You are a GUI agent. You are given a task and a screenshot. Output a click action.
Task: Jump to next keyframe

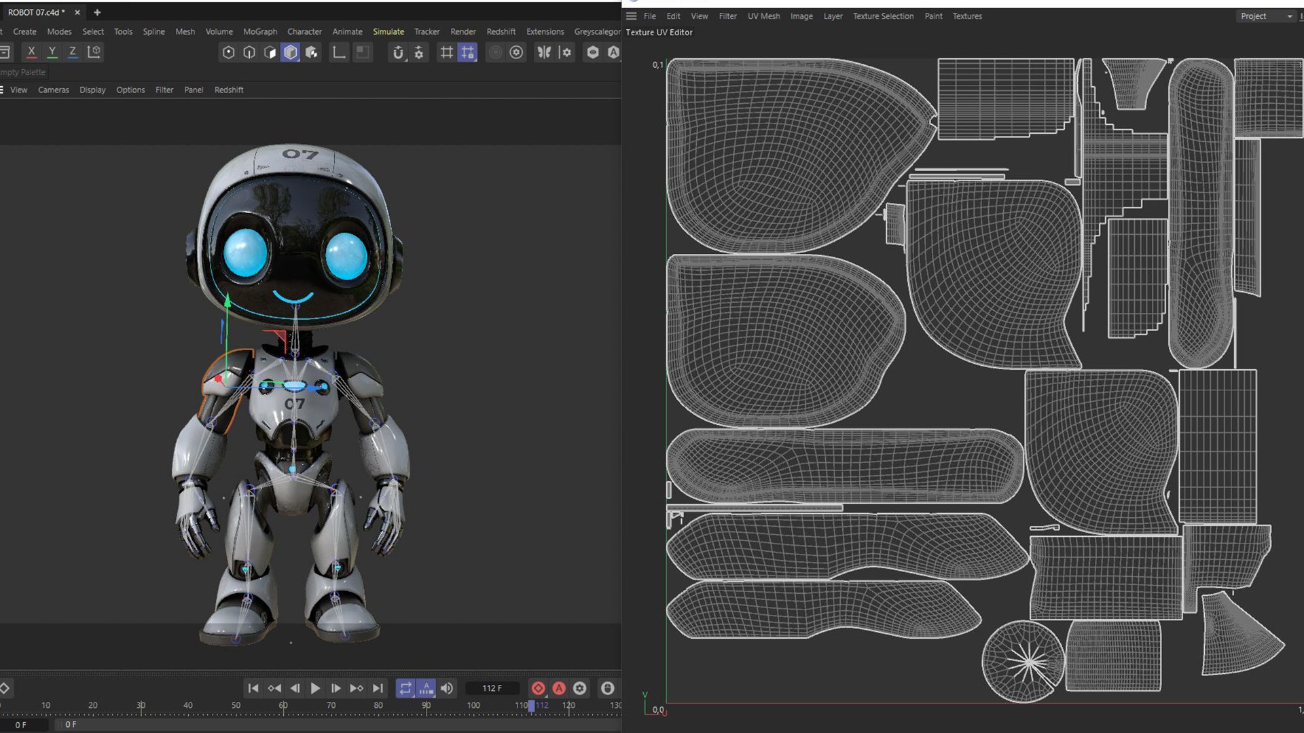tap(357, 688)
